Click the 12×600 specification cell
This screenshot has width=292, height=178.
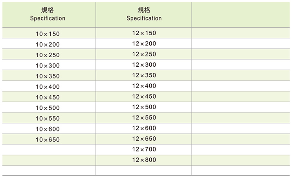144,128
